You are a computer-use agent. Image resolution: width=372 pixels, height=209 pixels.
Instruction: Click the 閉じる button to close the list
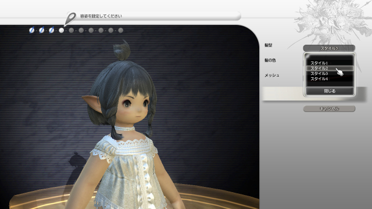coord(330,91)
